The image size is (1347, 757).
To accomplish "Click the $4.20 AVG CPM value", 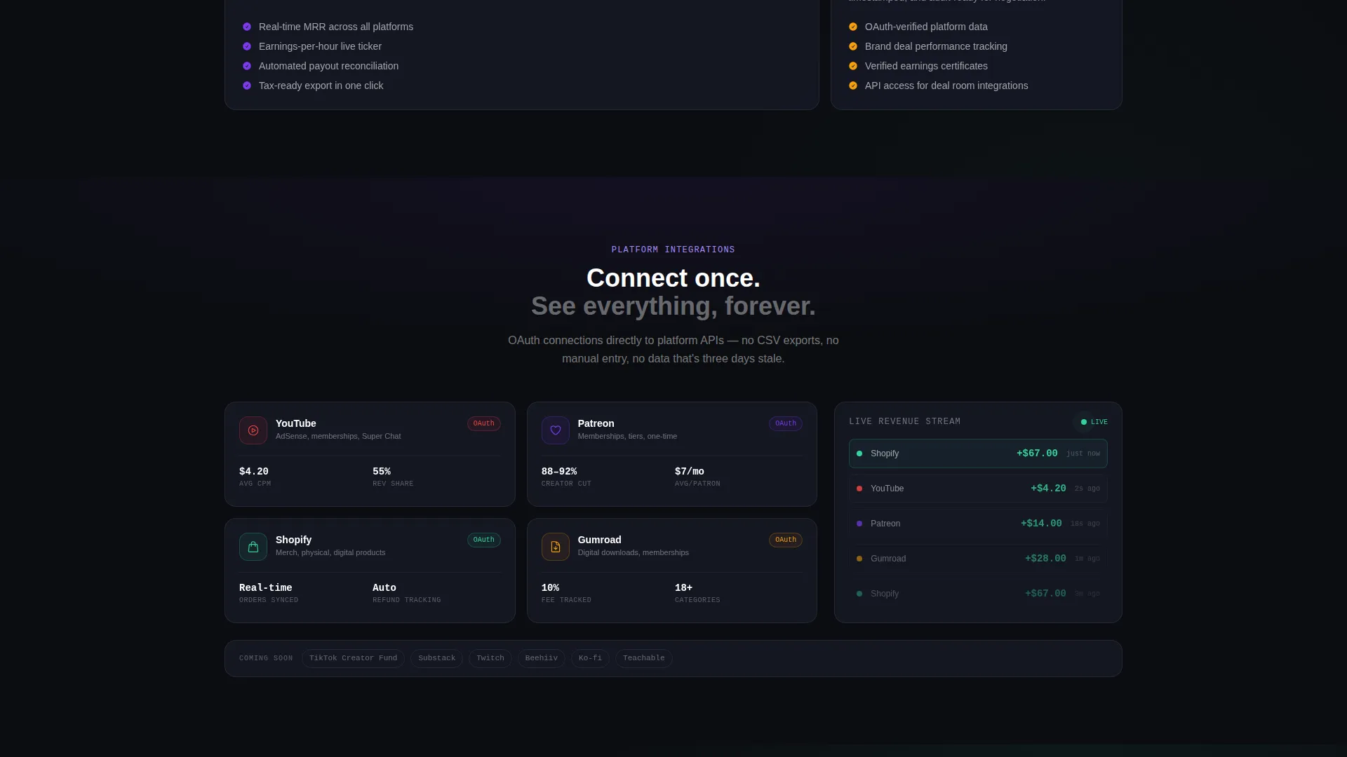I will coord(253,472).
